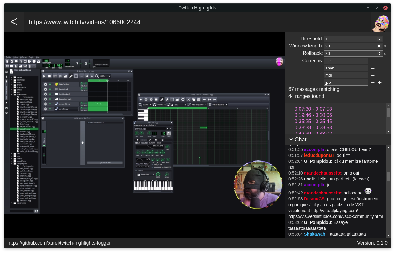Mute the e_organ01.ogg track LED
Screen dimensions: 395x253
(x=50, y=104)
